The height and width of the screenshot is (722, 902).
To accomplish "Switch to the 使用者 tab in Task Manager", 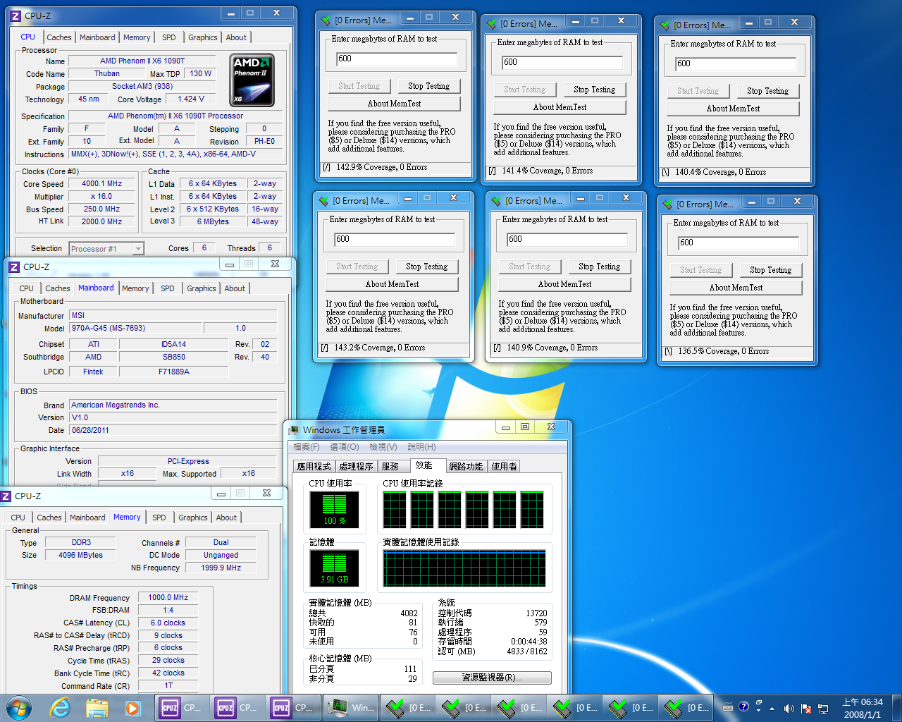I will point(504,466).
